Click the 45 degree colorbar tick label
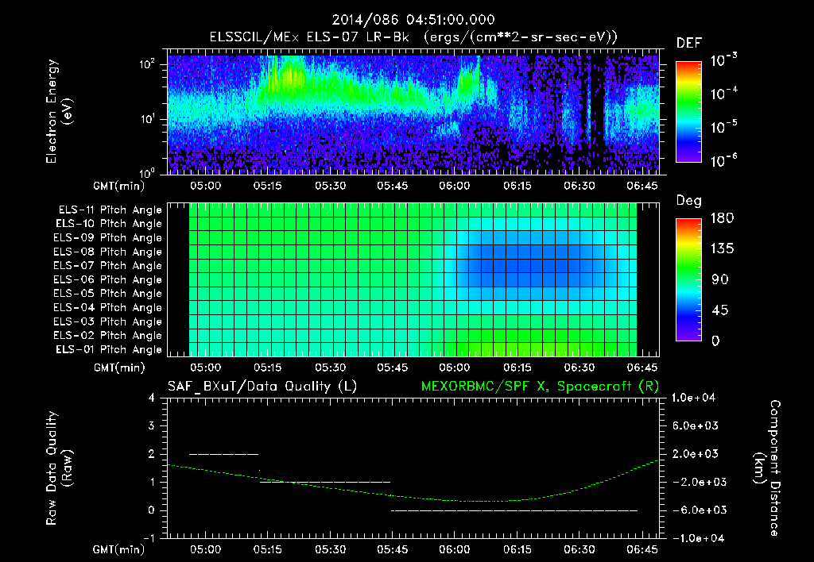This screenshot has height=562, width=814. coord(719,310)
